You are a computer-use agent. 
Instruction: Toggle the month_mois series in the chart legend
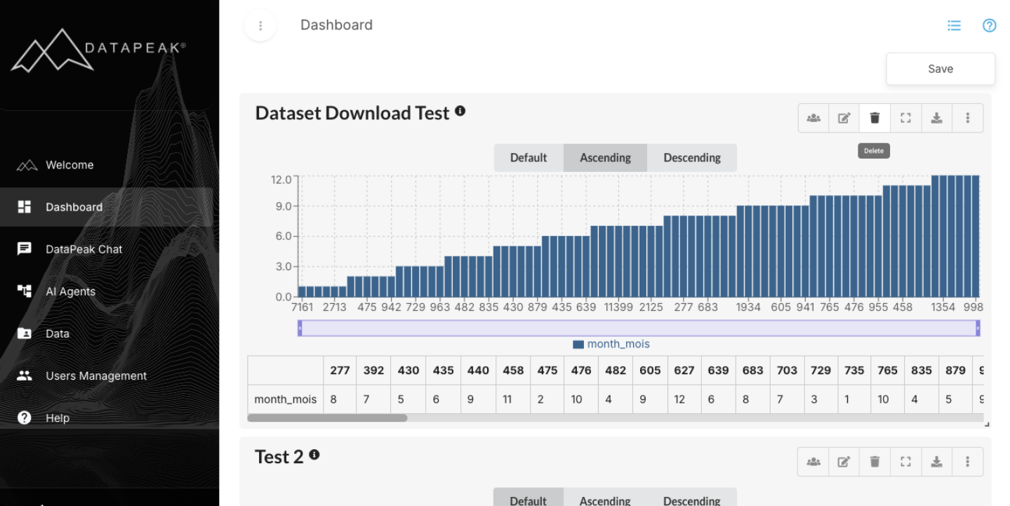[611, 344]
